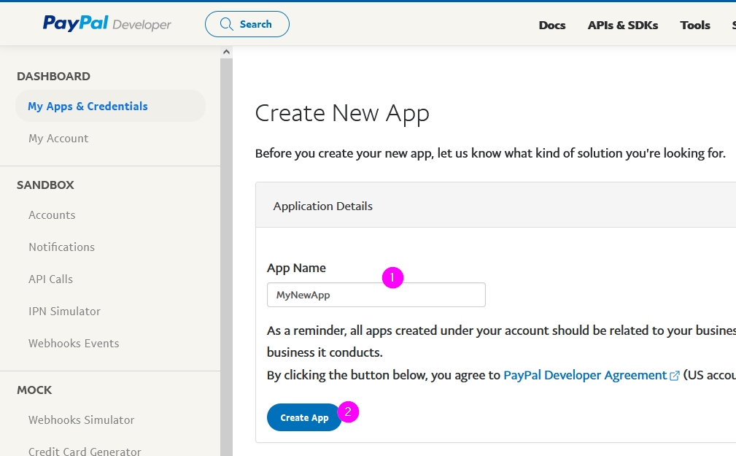Click the sidebar scroll-up arrow
This screenshot has height=456, width=736.
click(x=226, y=52)
